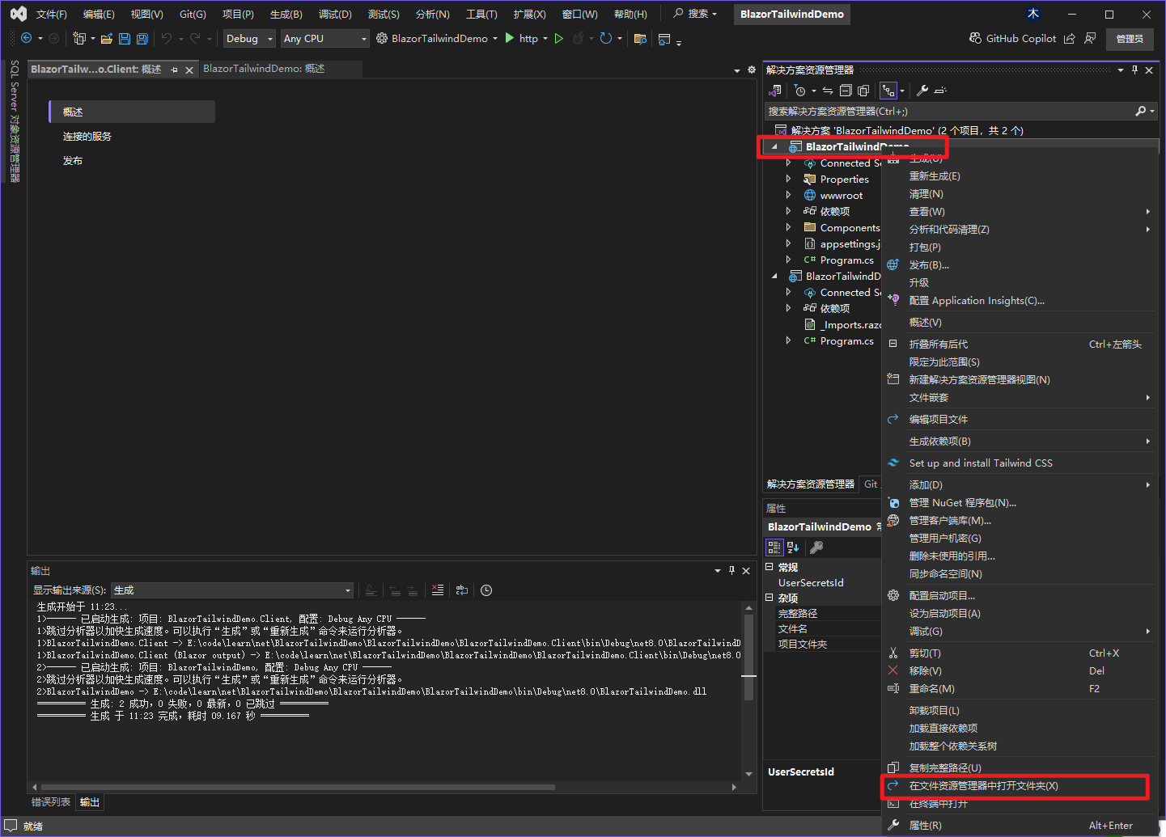Collapse the 杂项 category in Properties
This screenshot has height=837, width=1166.
[770, 598]
